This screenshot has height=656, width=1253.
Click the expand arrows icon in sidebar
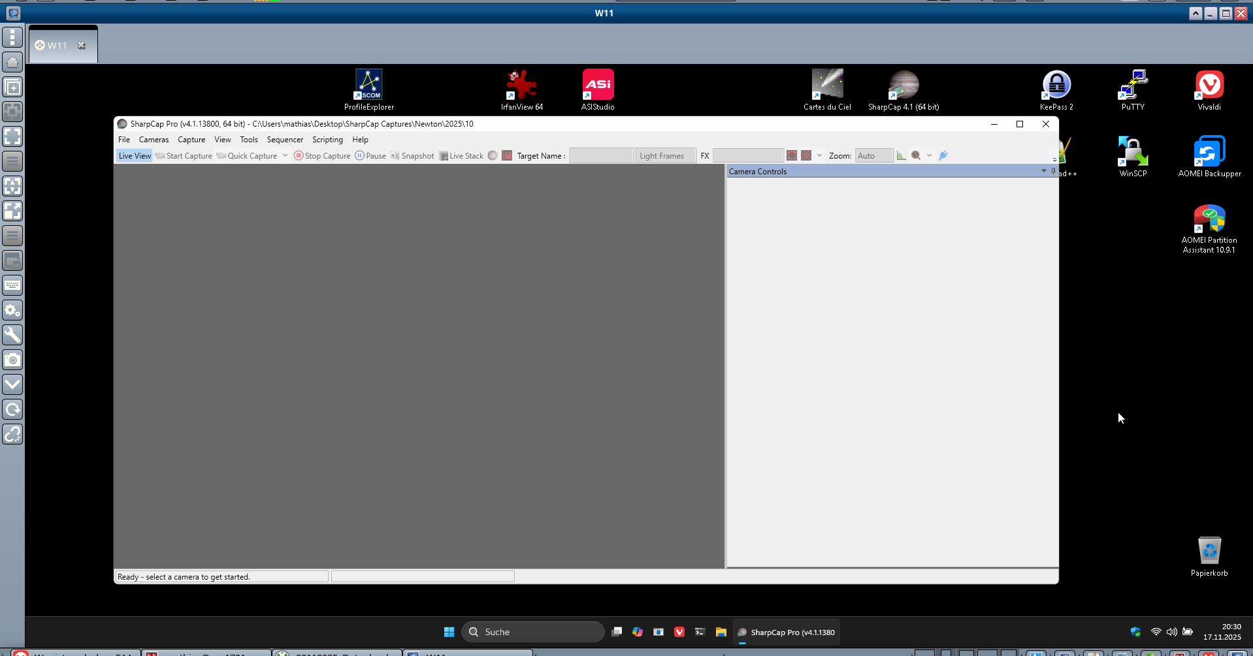click(x=12, y=211)
